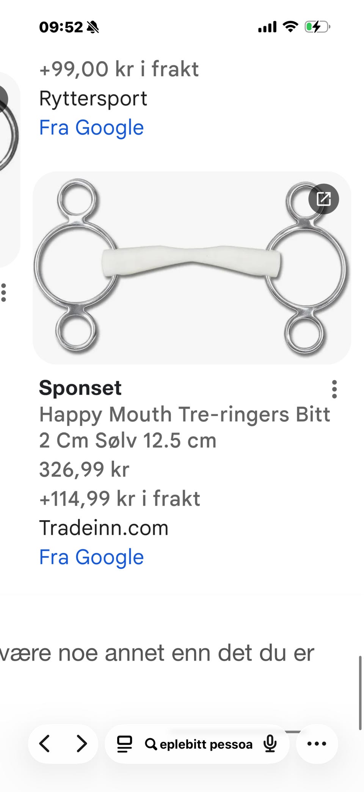364x792 pixels.
Task: Tap the Happy Mouth bit product image
Action: pyautogui.click(x=191, y=268)
